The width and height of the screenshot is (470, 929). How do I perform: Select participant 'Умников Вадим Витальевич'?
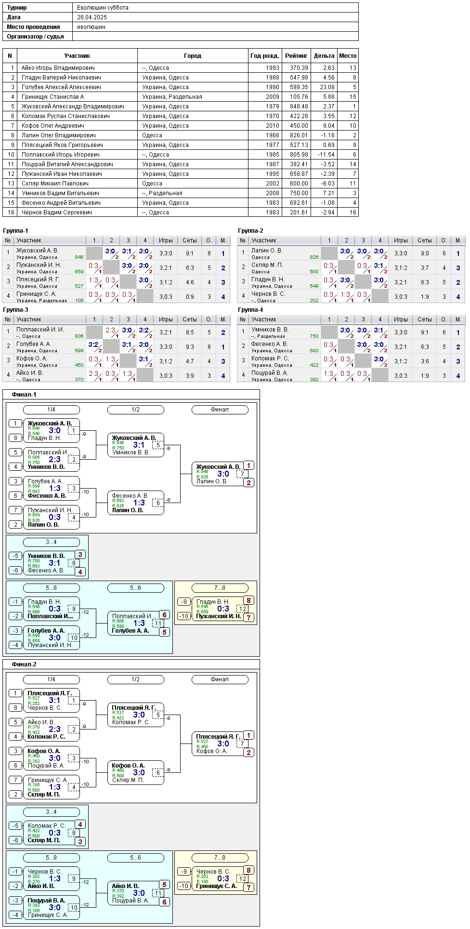point(60,193)
